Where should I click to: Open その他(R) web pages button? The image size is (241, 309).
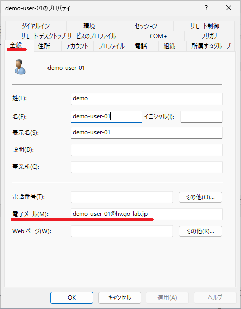201,231
